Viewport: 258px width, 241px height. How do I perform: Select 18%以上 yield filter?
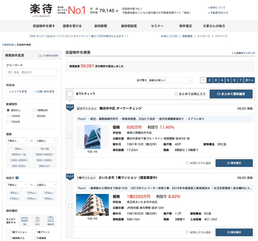pos(49,199)
